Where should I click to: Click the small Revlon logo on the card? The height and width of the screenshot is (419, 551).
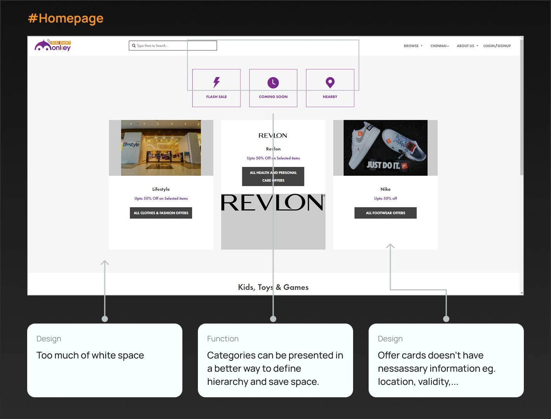[273, 135]
